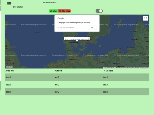
Task: Click Gdańsk on the map
Action: click(120, 52)
